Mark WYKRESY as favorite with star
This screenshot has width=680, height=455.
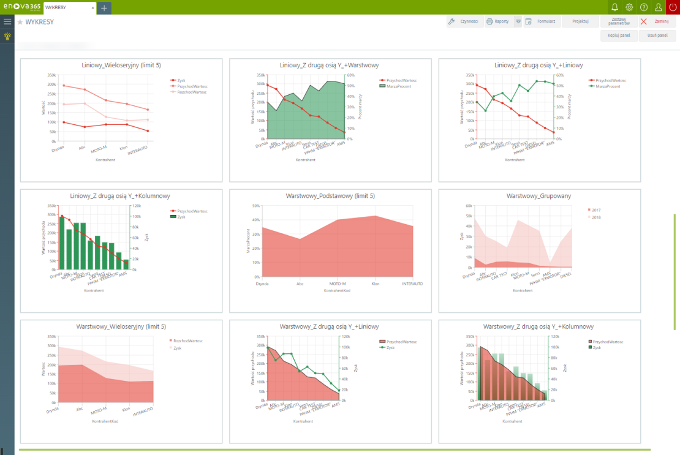pyautogui.click(x=20, y=22)
